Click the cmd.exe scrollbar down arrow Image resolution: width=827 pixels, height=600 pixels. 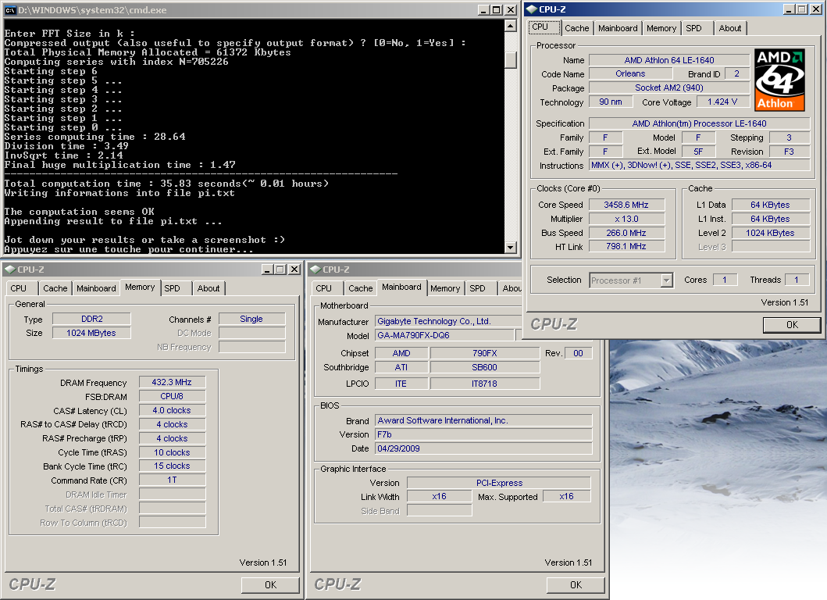click(510, 247)
